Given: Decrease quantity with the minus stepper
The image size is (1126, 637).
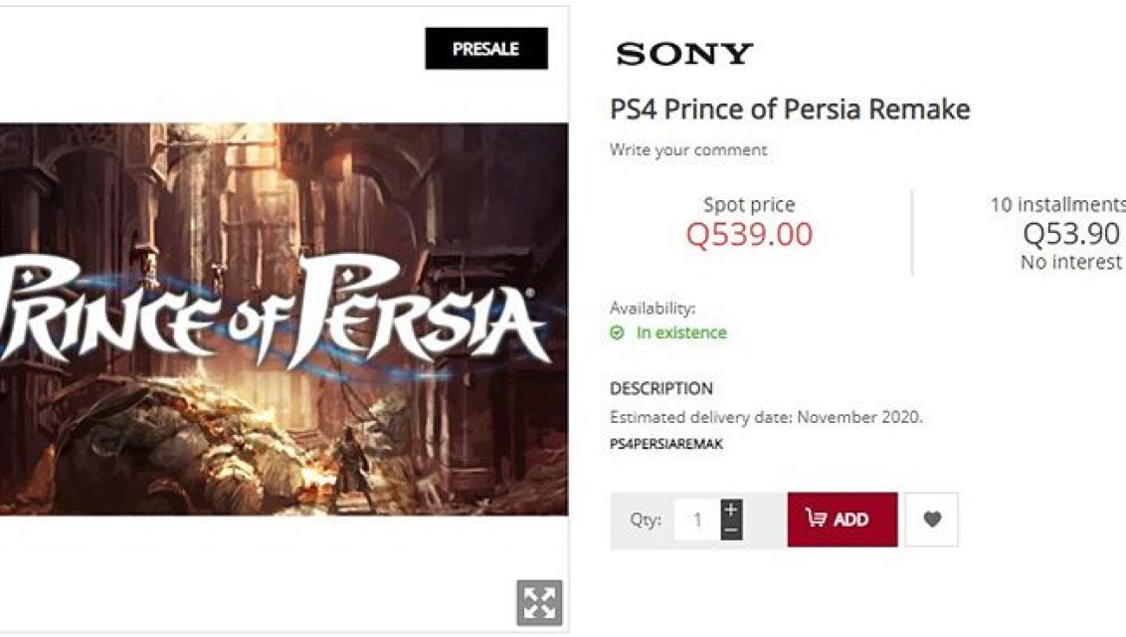Looking at the screenshot, I should click(731, 531).
